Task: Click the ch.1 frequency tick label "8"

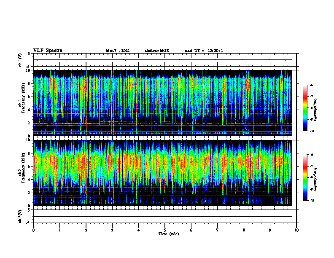Action: pos(29,83)
